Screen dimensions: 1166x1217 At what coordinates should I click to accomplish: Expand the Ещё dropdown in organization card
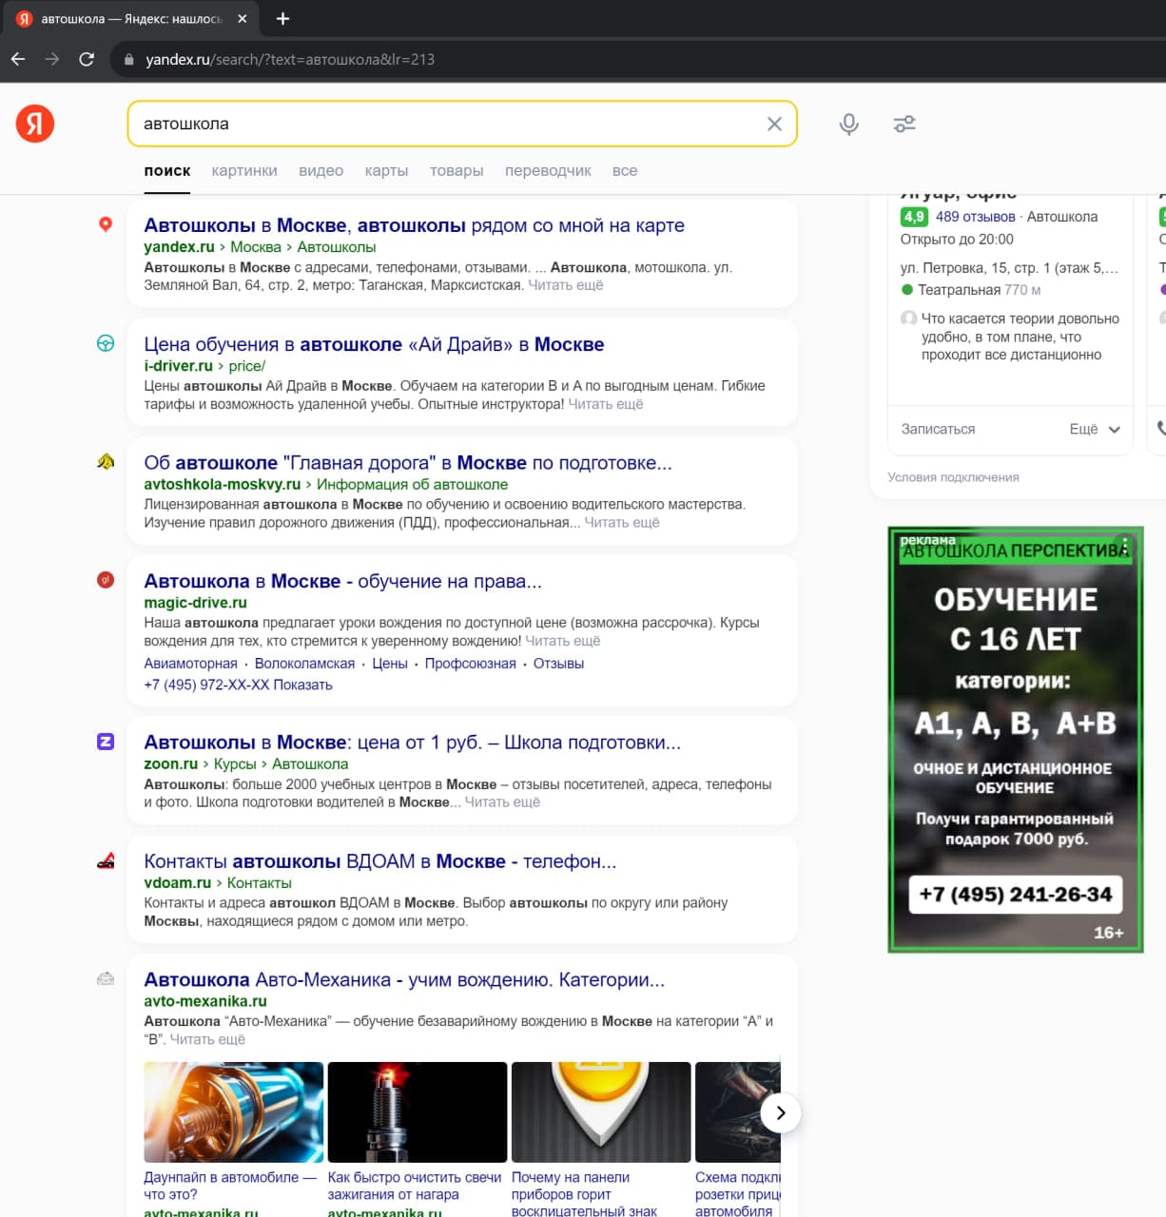click(1095, 429)
